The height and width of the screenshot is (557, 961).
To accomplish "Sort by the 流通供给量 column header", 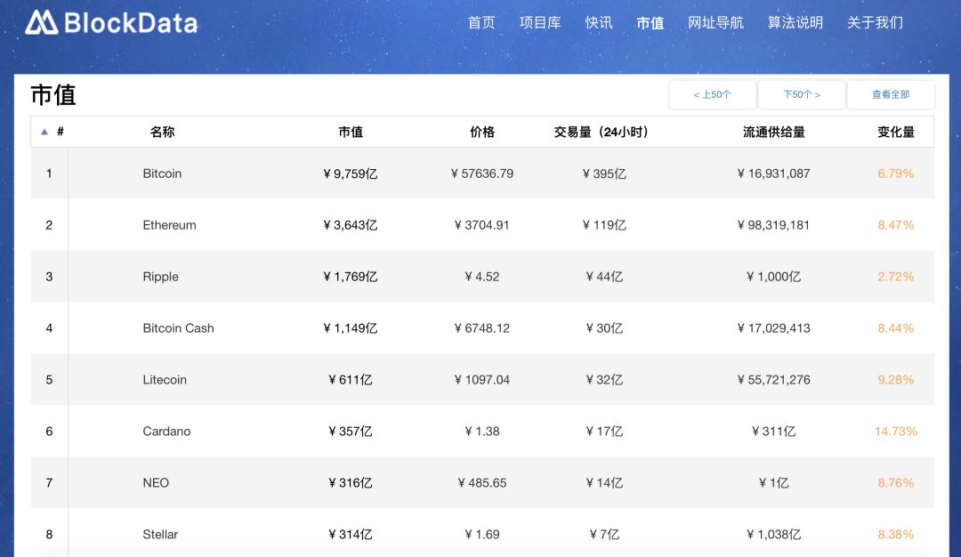I will 773,132.
